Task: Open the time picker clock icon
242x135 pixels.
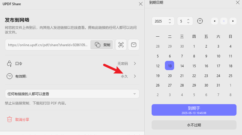Action: click(x=200, y=21)
